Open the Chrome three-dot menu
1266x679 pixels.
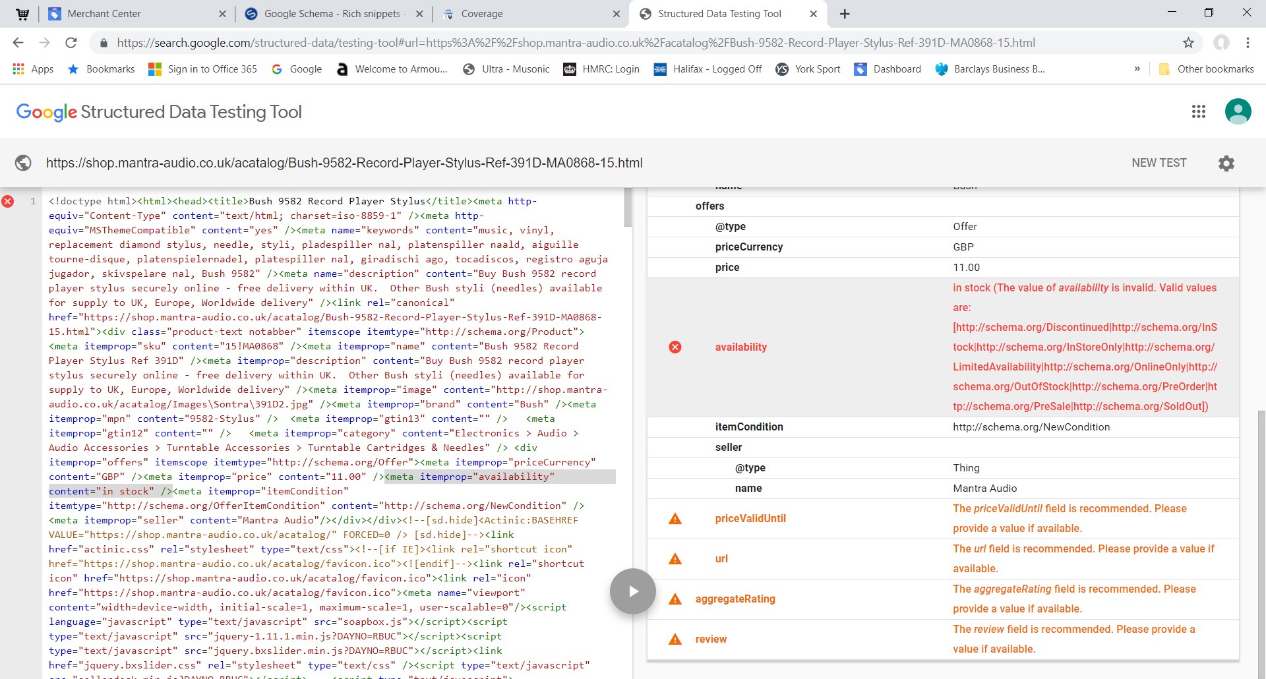tap(1248, 43)
